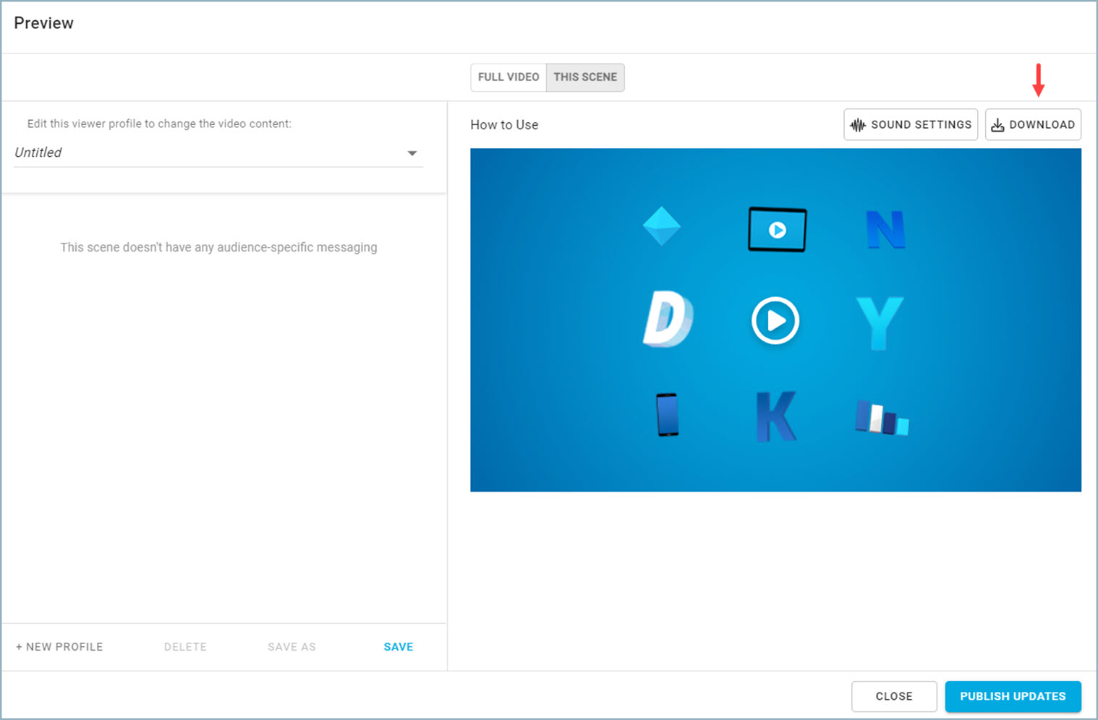Click the How to Use scene title
1098x720 pixels.
[x=504, y=125]
